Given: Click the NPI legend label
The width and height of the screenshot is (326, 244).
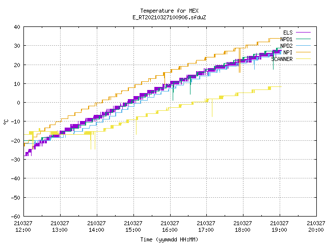Looking at the screenshot, I should (288, 52).
